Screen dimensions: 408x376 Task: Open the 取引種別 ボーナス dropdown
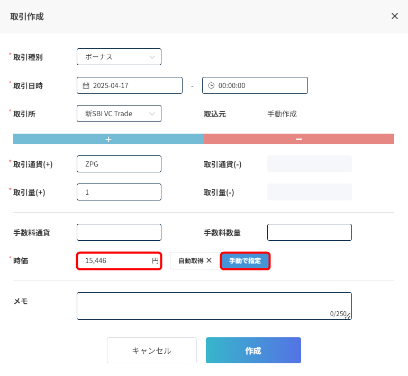coord(119,57)
